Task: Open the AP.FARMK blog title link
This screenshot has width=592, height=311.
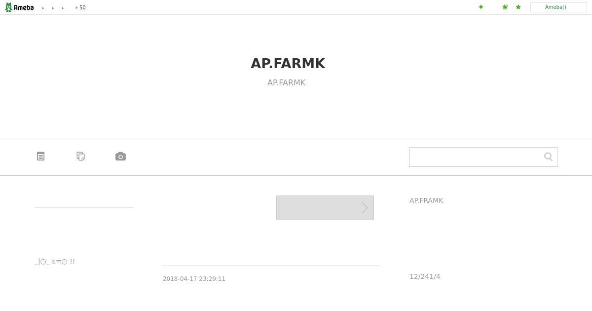Action: (288, 64)
